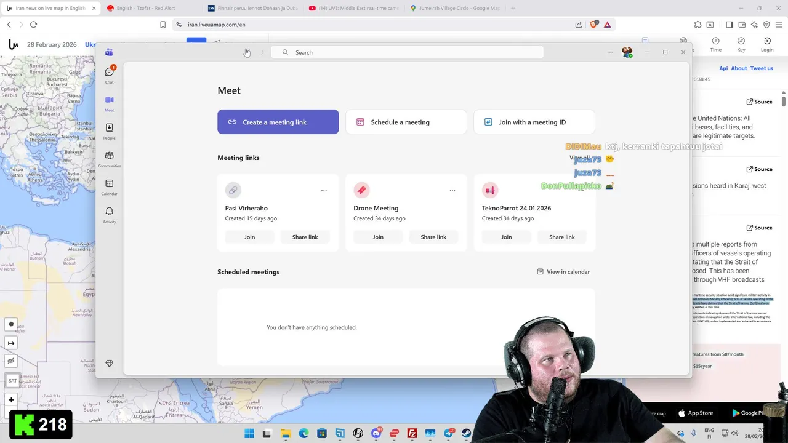Open Chat in the Teams sidebar
This screenshot has height=443, width=788.
point(109,74)
